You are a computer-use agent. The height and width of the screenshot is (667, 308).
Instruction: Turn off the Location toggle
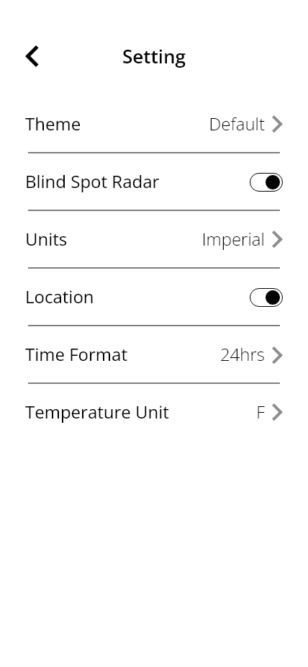[266, 297]
